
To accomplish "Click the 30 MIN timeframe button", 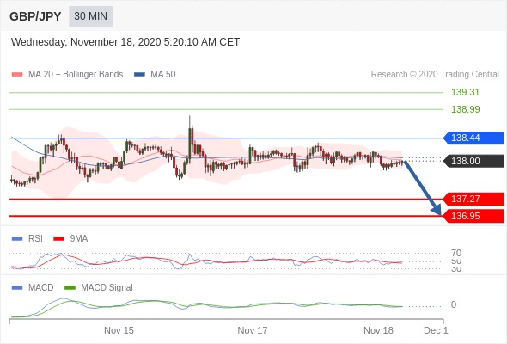I will [x=90, y=15].
